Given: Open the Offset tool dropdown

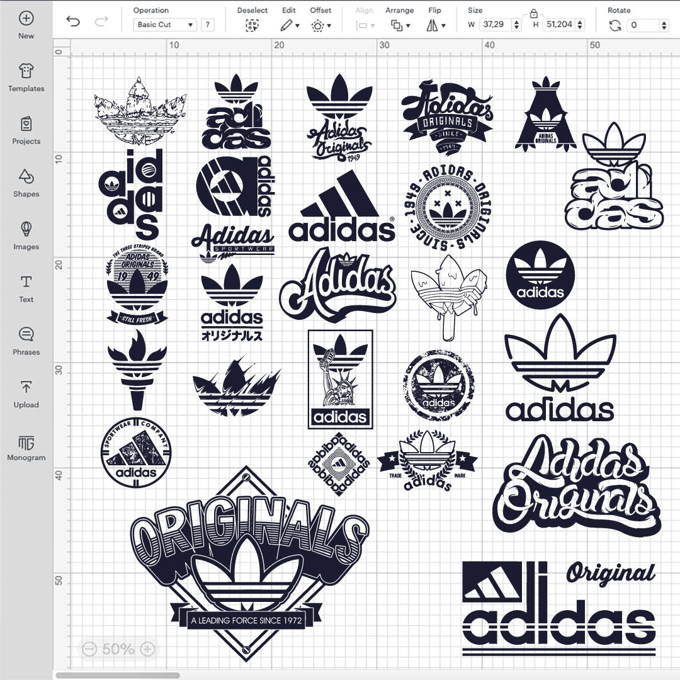Looking at the screenshot, I should click(x=321, y=26).
